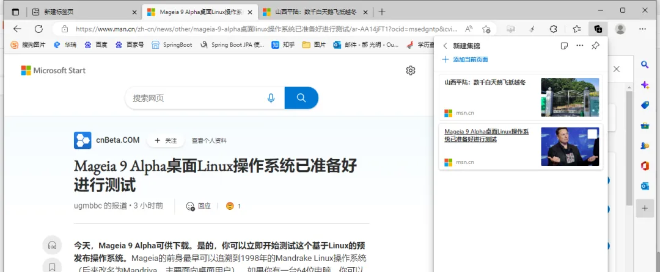
Task: Click the address bar URL
Action: [x=266, y=29]
